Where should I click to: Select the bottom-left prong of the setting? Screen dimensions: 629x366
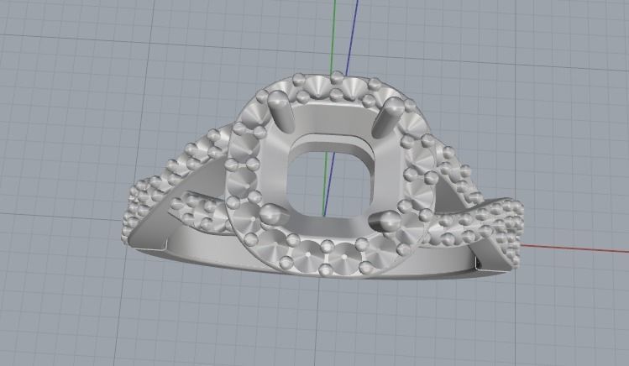(x=274, y=215)
